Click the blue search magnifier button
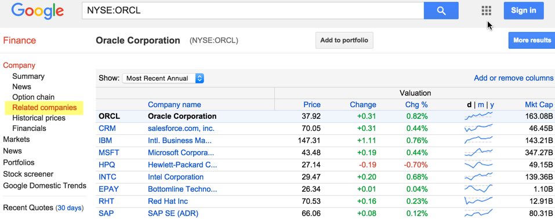555x219 pixels. [441, 10]
